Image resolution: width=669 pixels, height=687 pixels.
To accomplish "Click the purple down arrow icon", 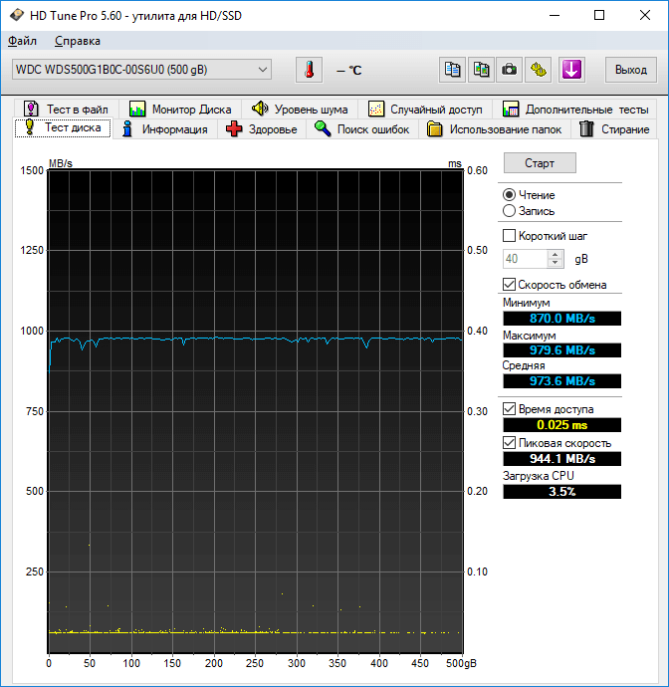I will 571,70.
